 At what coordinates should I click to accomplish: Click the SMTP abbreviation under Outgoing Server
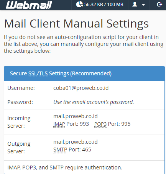[60, 150]
